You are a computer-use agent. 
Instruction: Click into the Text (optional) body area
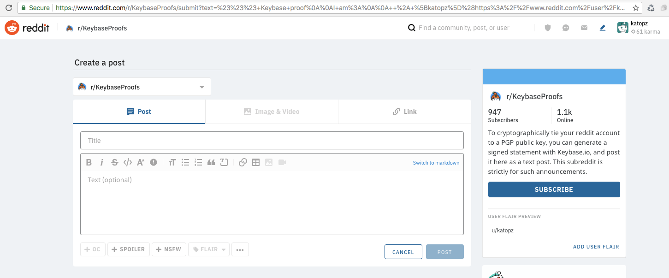coord(272,203)
